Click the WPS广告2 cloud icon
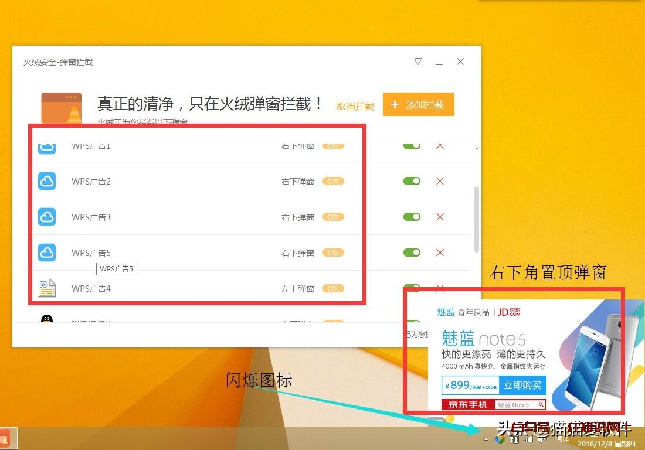This screenshot has width=645, height=450. (x=47, y=181)
